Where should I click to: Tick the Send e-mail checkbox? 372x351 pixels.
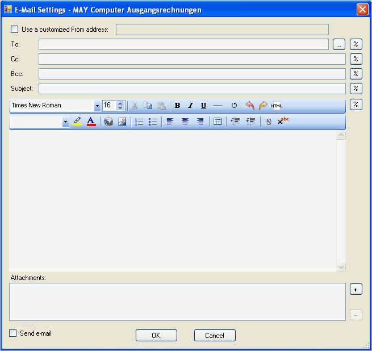click(x=13, y=333)
